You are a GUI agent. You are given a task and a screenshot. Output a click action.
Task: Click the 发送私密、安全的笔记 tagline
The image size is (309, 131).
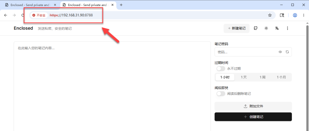click(x=55, y=29)
